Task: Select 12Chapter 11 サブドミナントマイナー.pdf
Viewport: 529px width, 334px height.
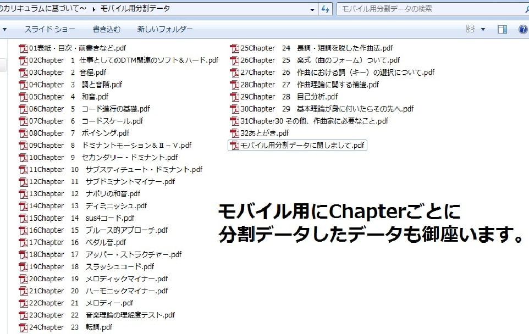Action: [x=97, y=182]
